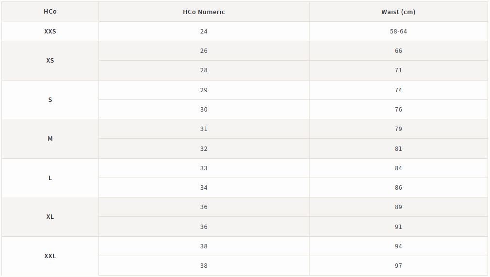This screenshot has height=277, width=490.
Task: Select the S size label cell
Action: tap(50, 100)
